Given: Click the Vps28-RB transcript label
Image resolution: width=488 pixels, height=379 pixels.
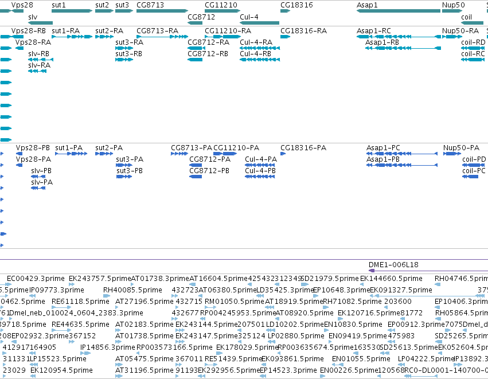Looking at the screenshot, I should [x=29, y=31].
